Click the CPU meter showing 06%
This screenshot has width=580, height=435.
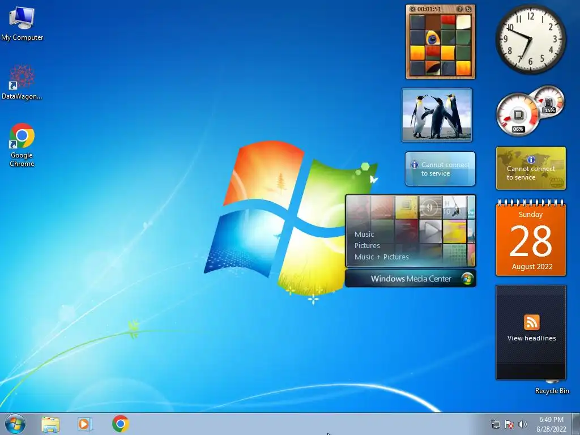(x=518, y=115)
